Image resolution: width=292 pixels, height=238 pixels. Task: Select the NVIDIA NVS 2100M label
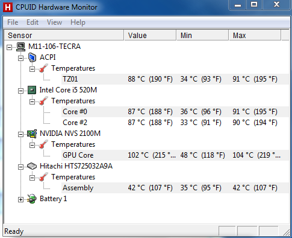(70, 133)
